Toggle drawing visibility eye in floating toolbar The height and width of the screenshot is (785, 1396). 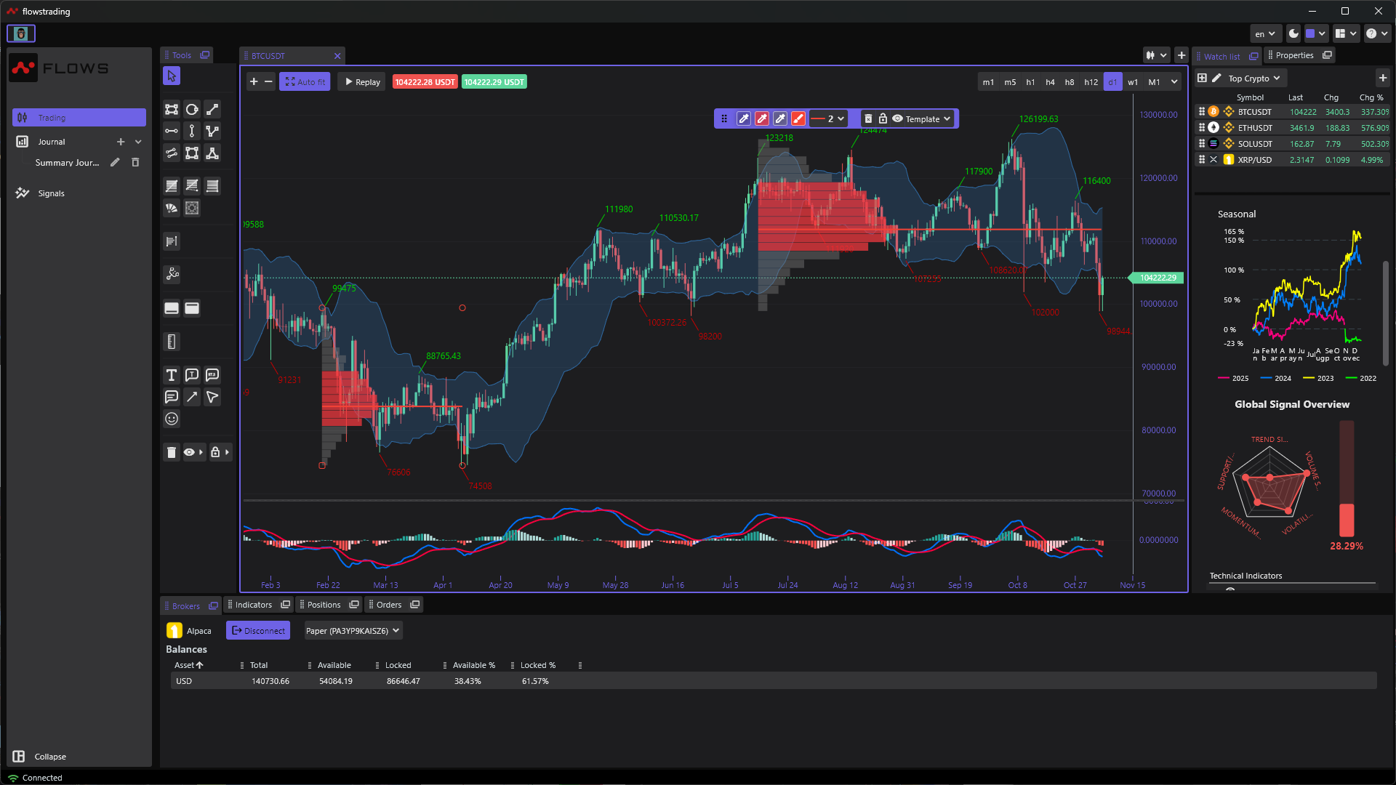(x=897, y=118)
